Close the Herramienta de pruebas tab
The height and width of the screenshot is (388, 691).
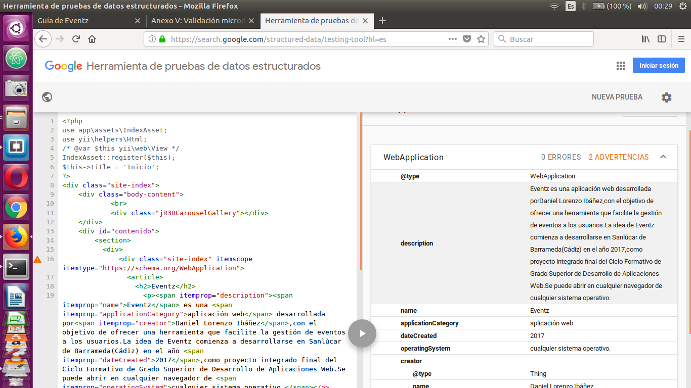point(366,21)
